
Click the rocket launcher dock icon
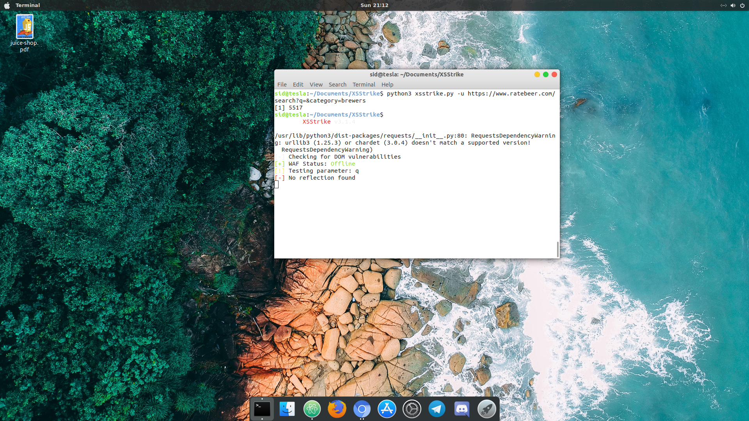point(486,409)
